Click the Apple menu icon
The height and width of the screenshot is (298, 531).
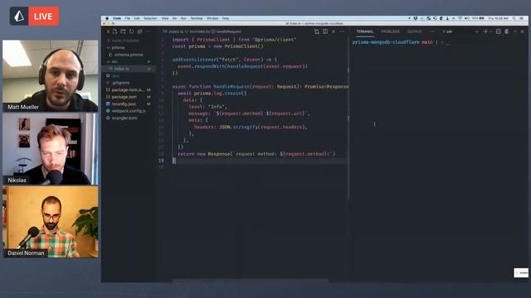coord(107,18)
